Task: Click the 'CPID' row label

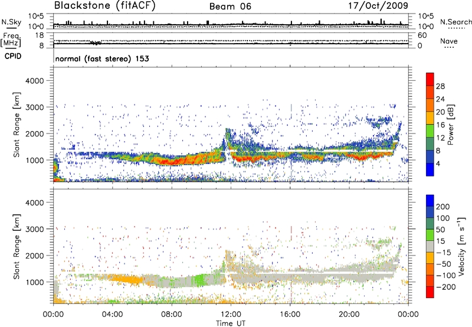Action: click(13, 56)
